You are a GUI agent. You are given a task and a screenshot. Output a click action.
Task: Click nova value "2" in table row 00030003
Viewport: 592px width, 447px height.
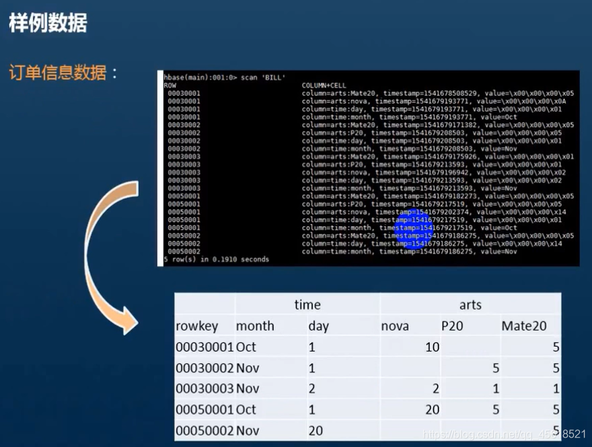[x=436, y=388]
